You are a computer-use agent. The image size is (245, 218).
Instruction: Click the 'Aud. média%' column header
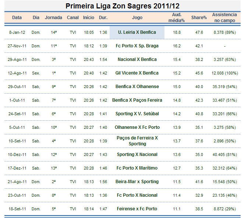coord(177,18)
